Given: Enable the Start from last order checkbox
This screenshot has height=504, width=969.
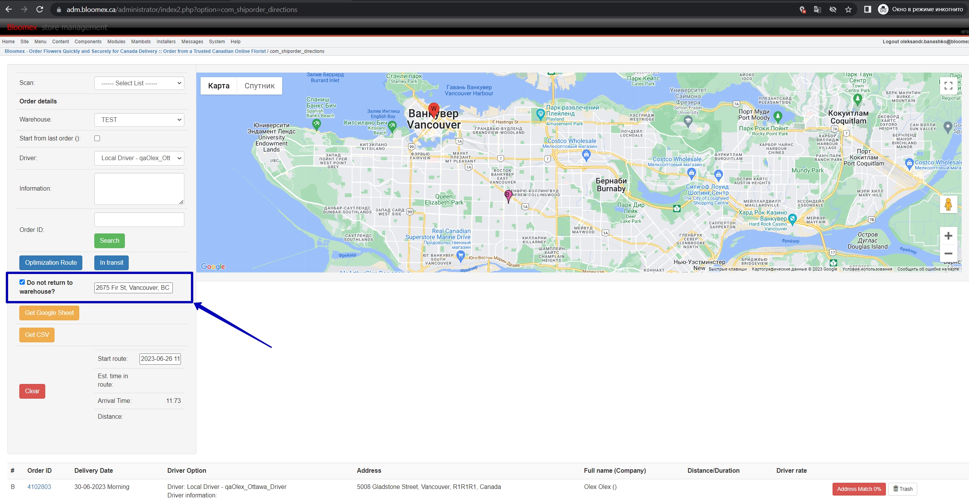Looking at the screenshot, I should point(97,138).
